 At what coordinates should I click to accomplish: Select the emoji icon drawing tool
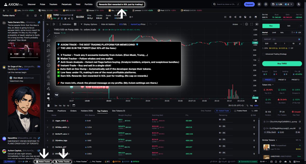(48, 65)
